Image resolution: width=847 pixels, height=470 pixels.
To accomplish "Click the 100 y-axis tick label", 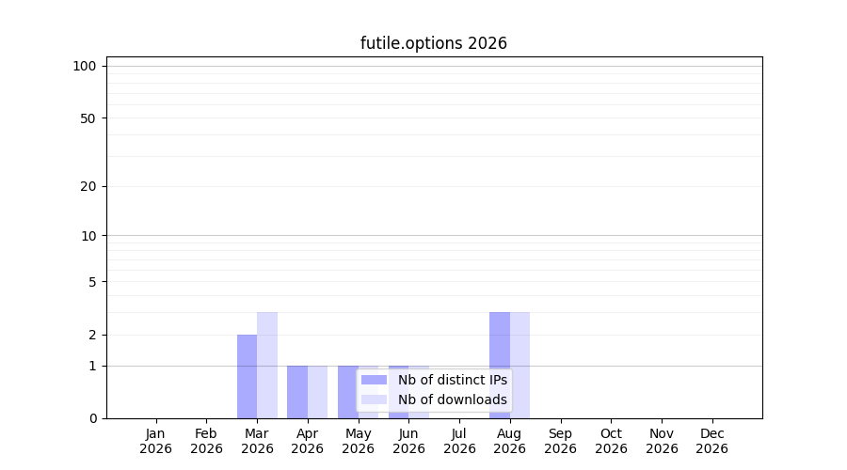I will click(85, 67).
